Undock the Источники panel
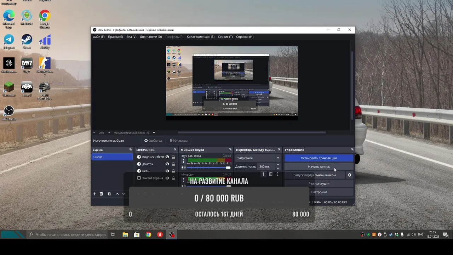453x255 pixels. coord(175,150)
